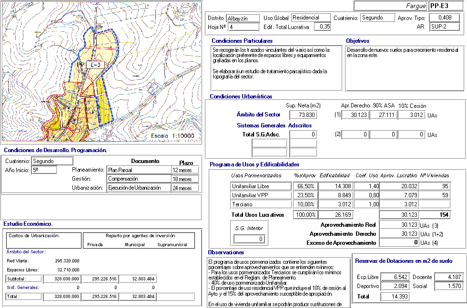Click the Año Inicio field
This screenshot has width=467, height=308.
click(44, 170)
